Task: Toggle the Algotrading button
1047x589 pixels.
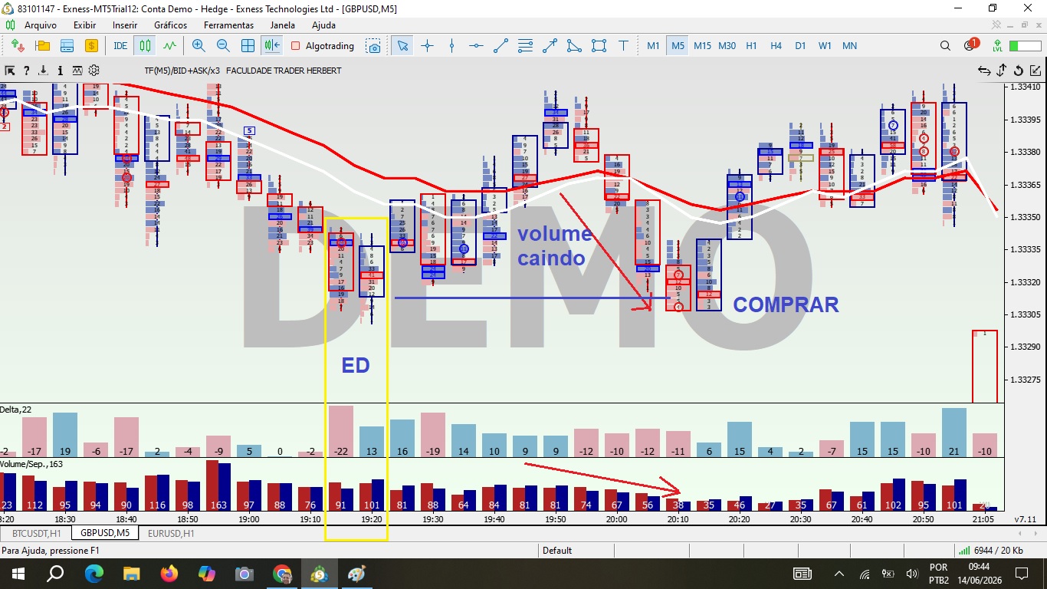Action: (x=322, y=46)
